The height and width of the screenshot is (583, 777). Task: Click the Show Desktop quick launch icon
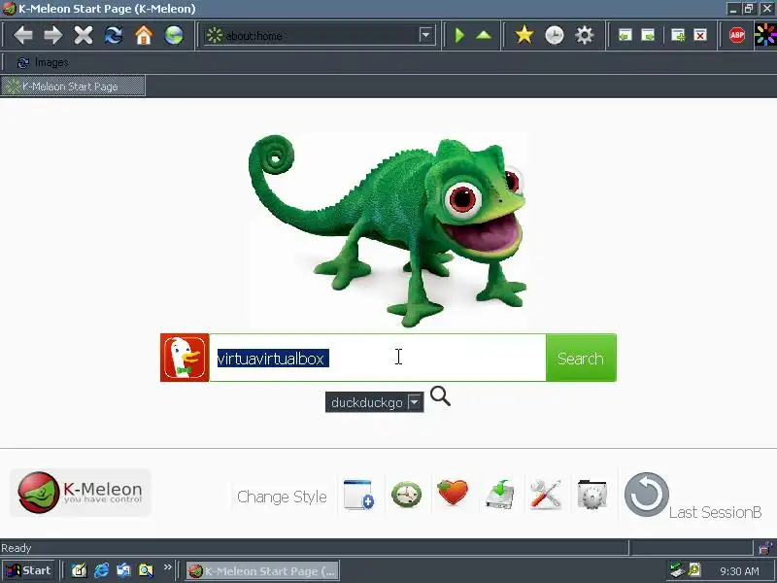coord(79,570)
